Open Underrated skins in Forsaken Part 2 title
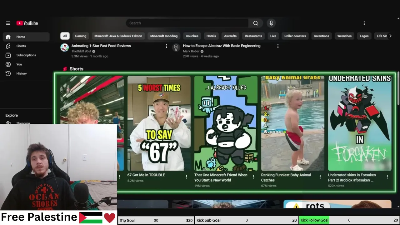 pyautogui.click(x=352, y=177)
